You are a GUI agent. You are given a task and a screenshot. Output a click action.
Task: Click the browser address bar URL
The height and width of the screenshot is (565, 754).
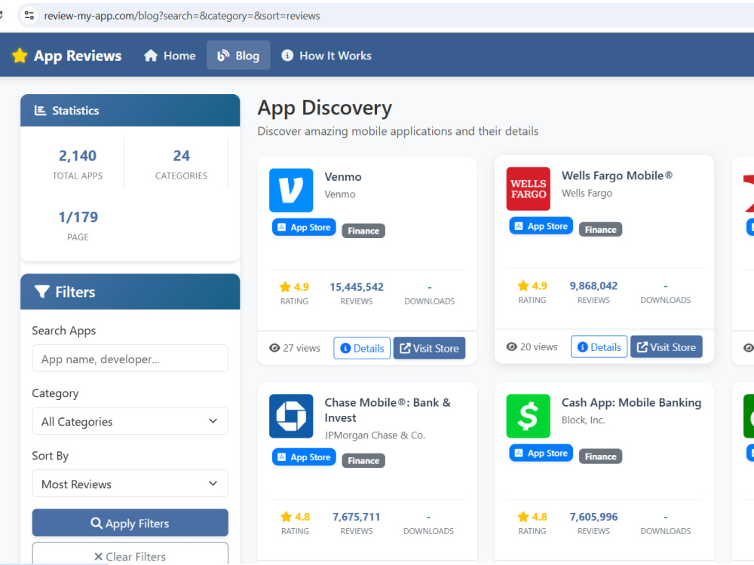point(182,16)
